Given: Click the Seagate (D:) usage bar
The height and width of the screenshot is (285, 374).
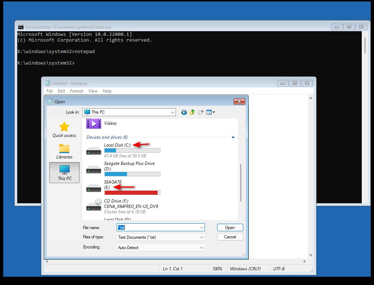Looking at the screenshot, I should point(132,174).
